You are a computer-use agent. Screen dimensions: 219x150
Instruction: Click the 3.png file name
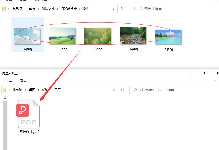click(x=98, y=49)
